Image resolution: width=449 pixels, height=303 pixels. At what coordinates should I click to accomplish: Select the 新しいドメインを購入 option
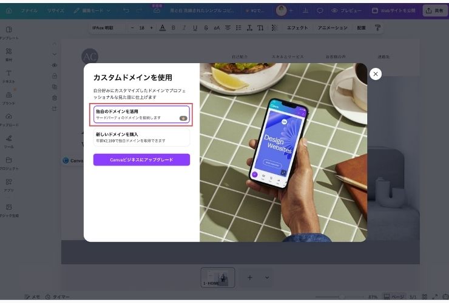[141, 137]
